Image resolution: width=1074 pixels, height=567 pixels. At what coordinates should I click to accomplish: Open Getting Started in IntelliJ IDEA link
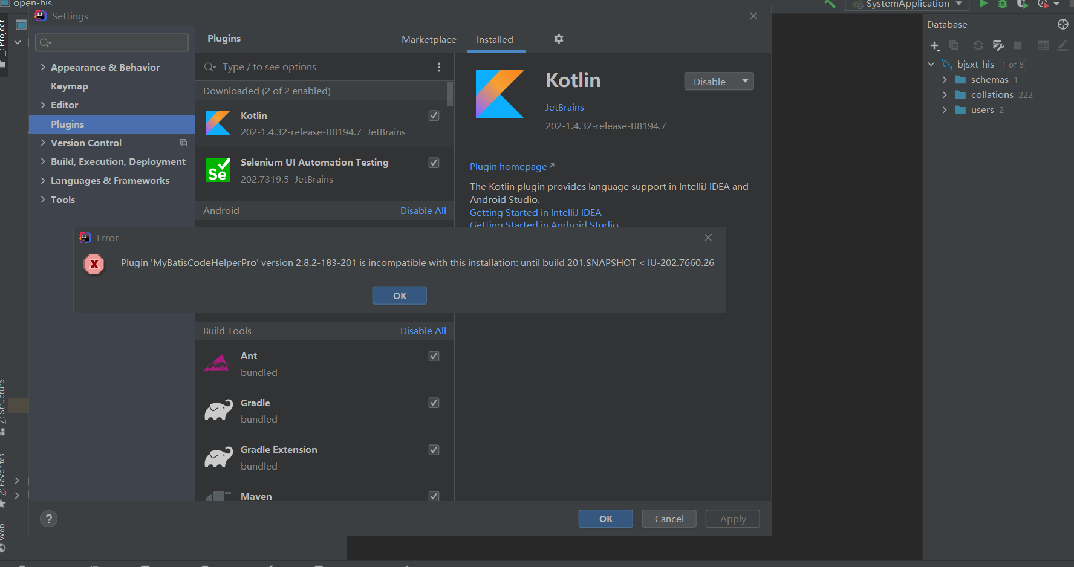[x=536, y=213]
